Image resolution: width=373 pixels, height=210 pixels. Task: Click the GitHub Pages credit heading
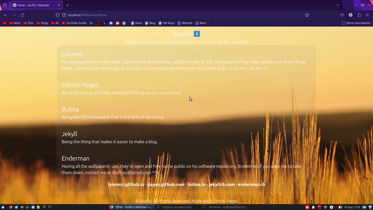click(x=80, y=85)
